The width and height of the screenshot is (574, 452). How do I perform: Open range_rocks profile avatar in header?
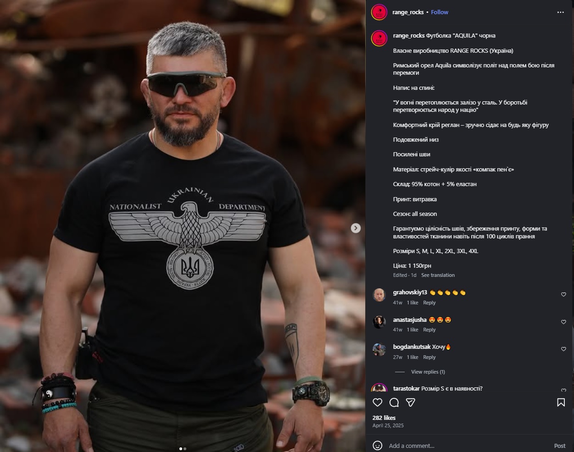point(379,12)
